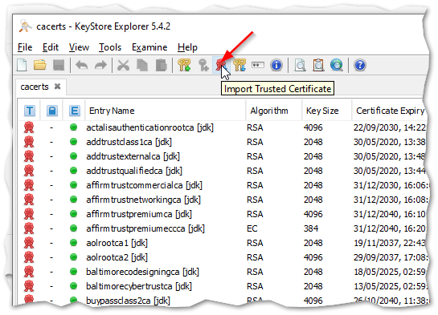Screen dimensions: 438x315
Task: Select entry affirmtrustnetworkingca [jdk]
Action: point(143,200)
